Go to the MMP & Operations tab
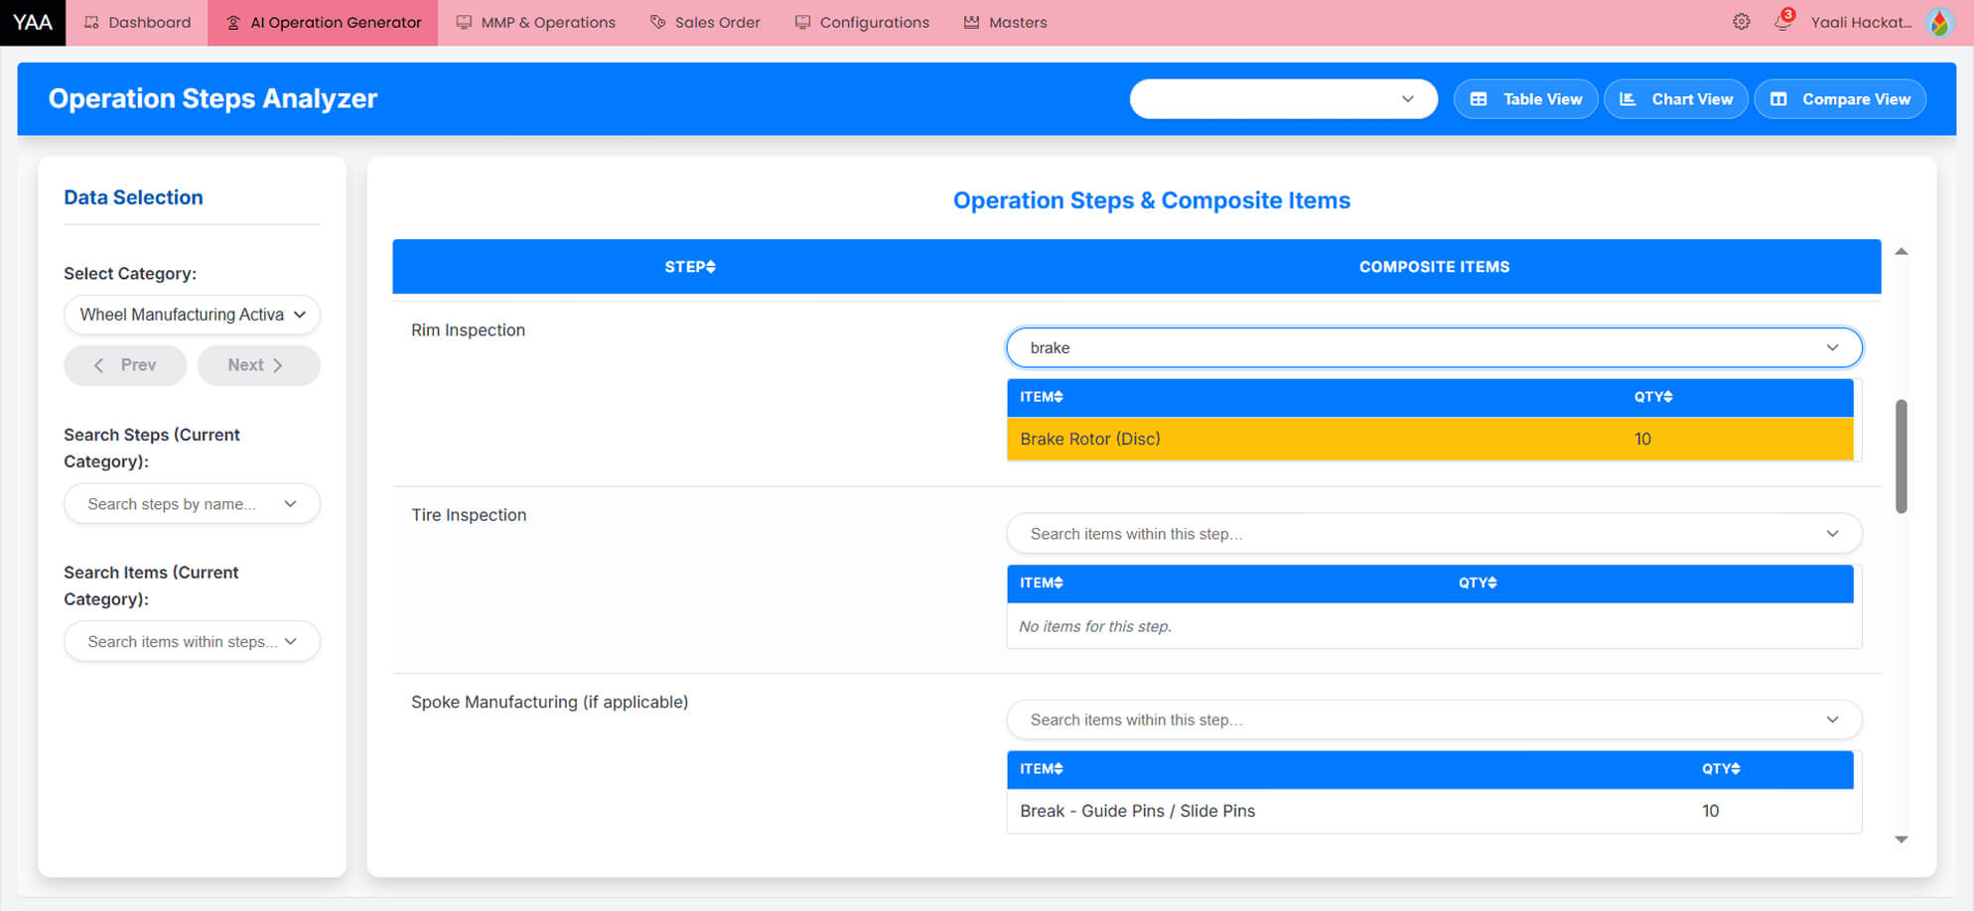This screenshot has height=911, width=1974. click(536, 22)
